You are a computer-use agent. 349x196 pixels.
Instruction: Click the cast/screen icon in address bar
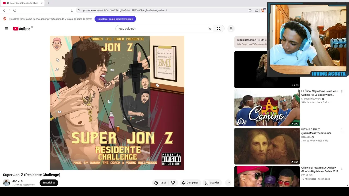(x=250, y=10)
